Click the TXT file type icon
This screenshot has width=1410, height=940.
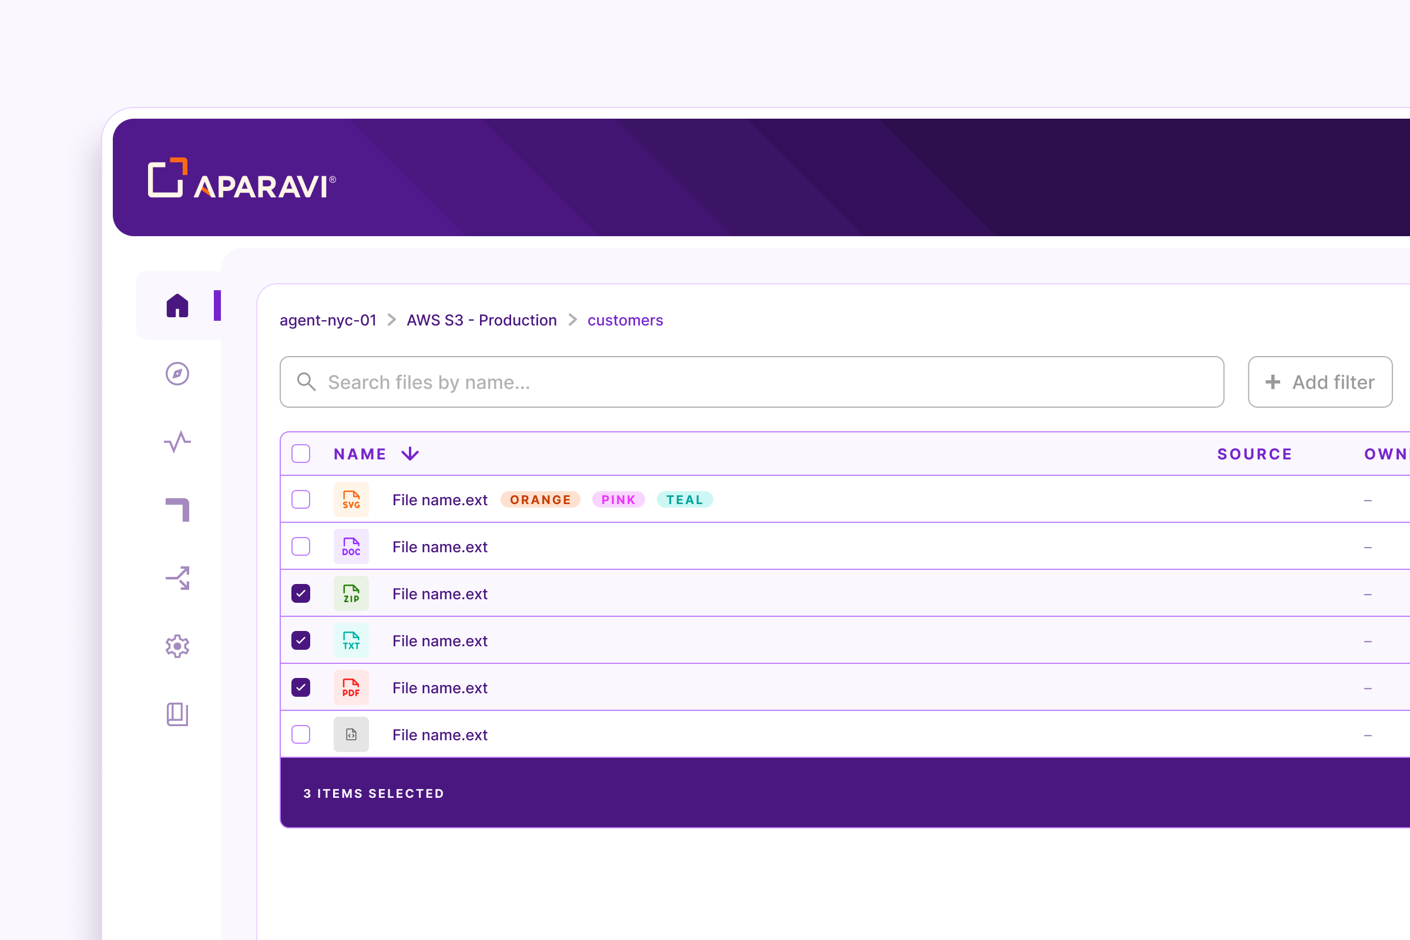point(351,640)
